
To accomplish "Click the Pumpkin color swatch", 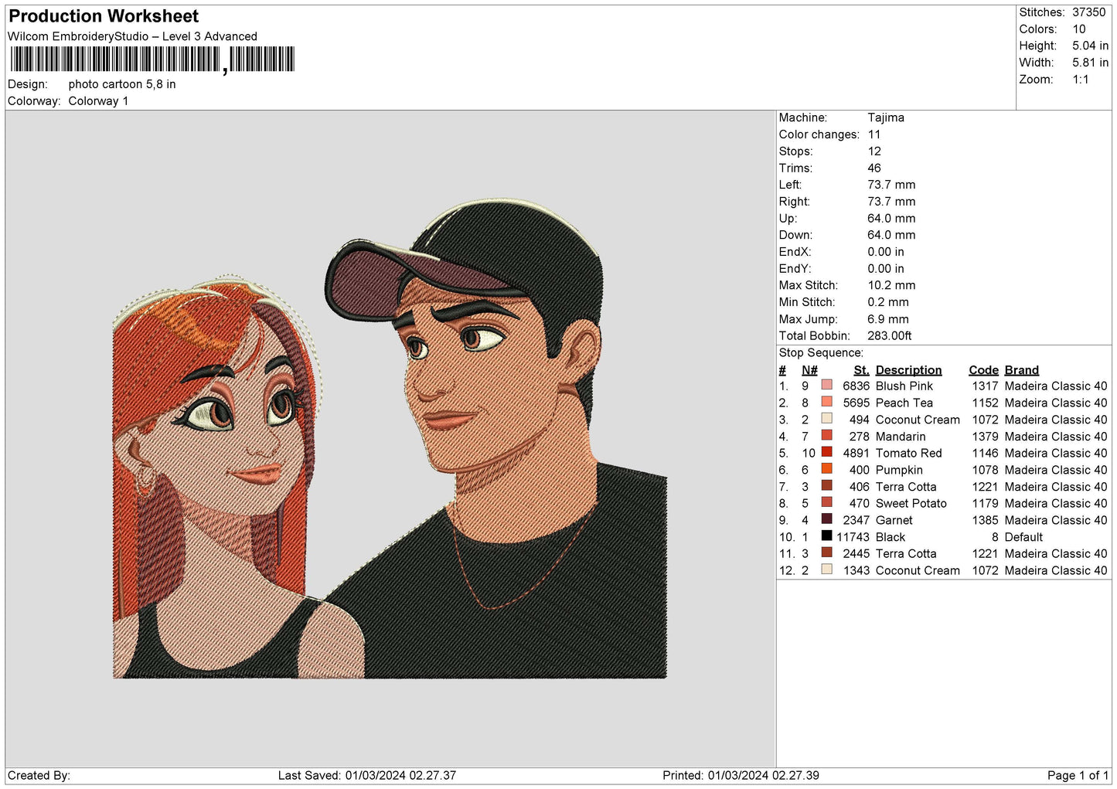I will click(827, 469).
